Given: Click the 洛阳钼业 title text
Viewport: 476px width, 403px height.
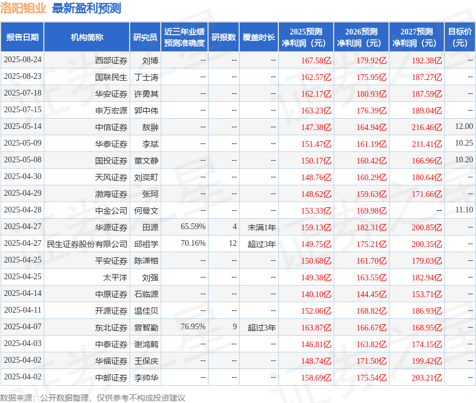Looking at the screenshot, I should [23, 9].
